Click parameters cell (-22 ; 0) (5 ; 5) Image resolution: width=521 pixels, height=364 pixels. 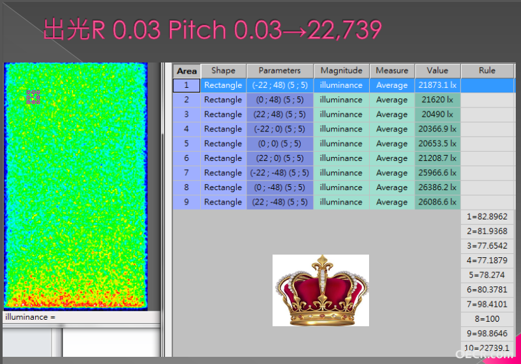click(280, 129)
